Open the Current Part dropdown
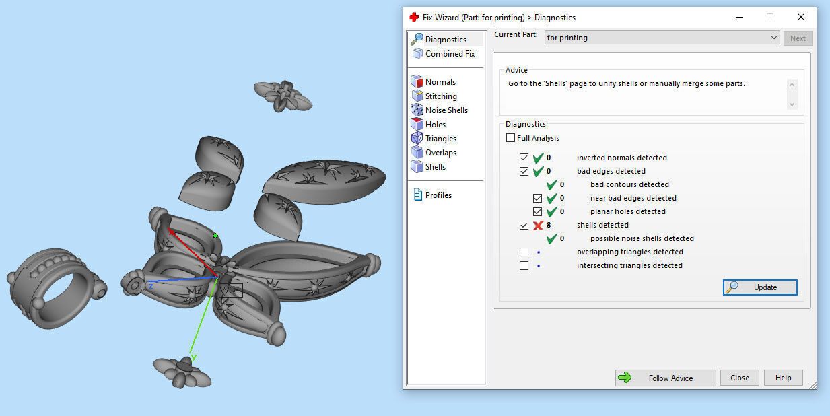 662,38
